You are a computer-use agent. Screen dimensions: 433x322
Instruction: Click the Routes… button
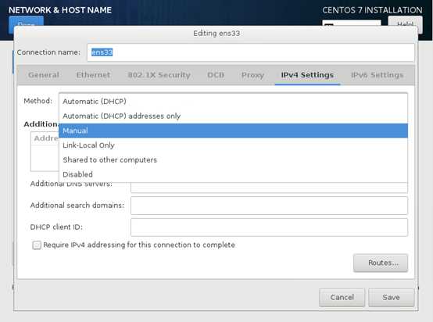381,263
